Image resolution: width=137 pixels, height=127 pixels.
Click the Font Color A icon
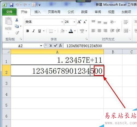tap(71, 31)
